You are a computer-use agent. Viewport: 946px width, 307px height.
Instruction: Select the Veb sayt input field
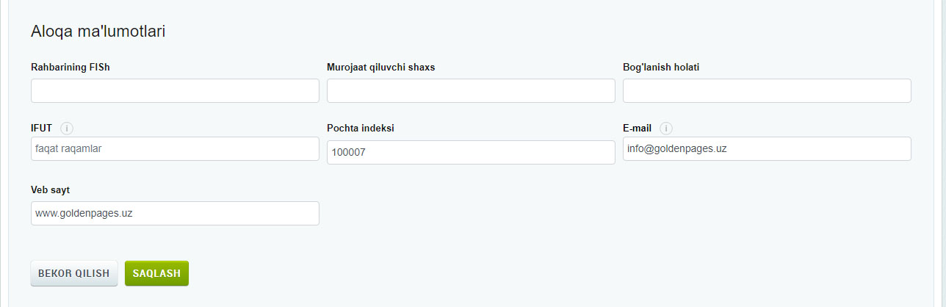pyautogui.click(x=175, y=213)
